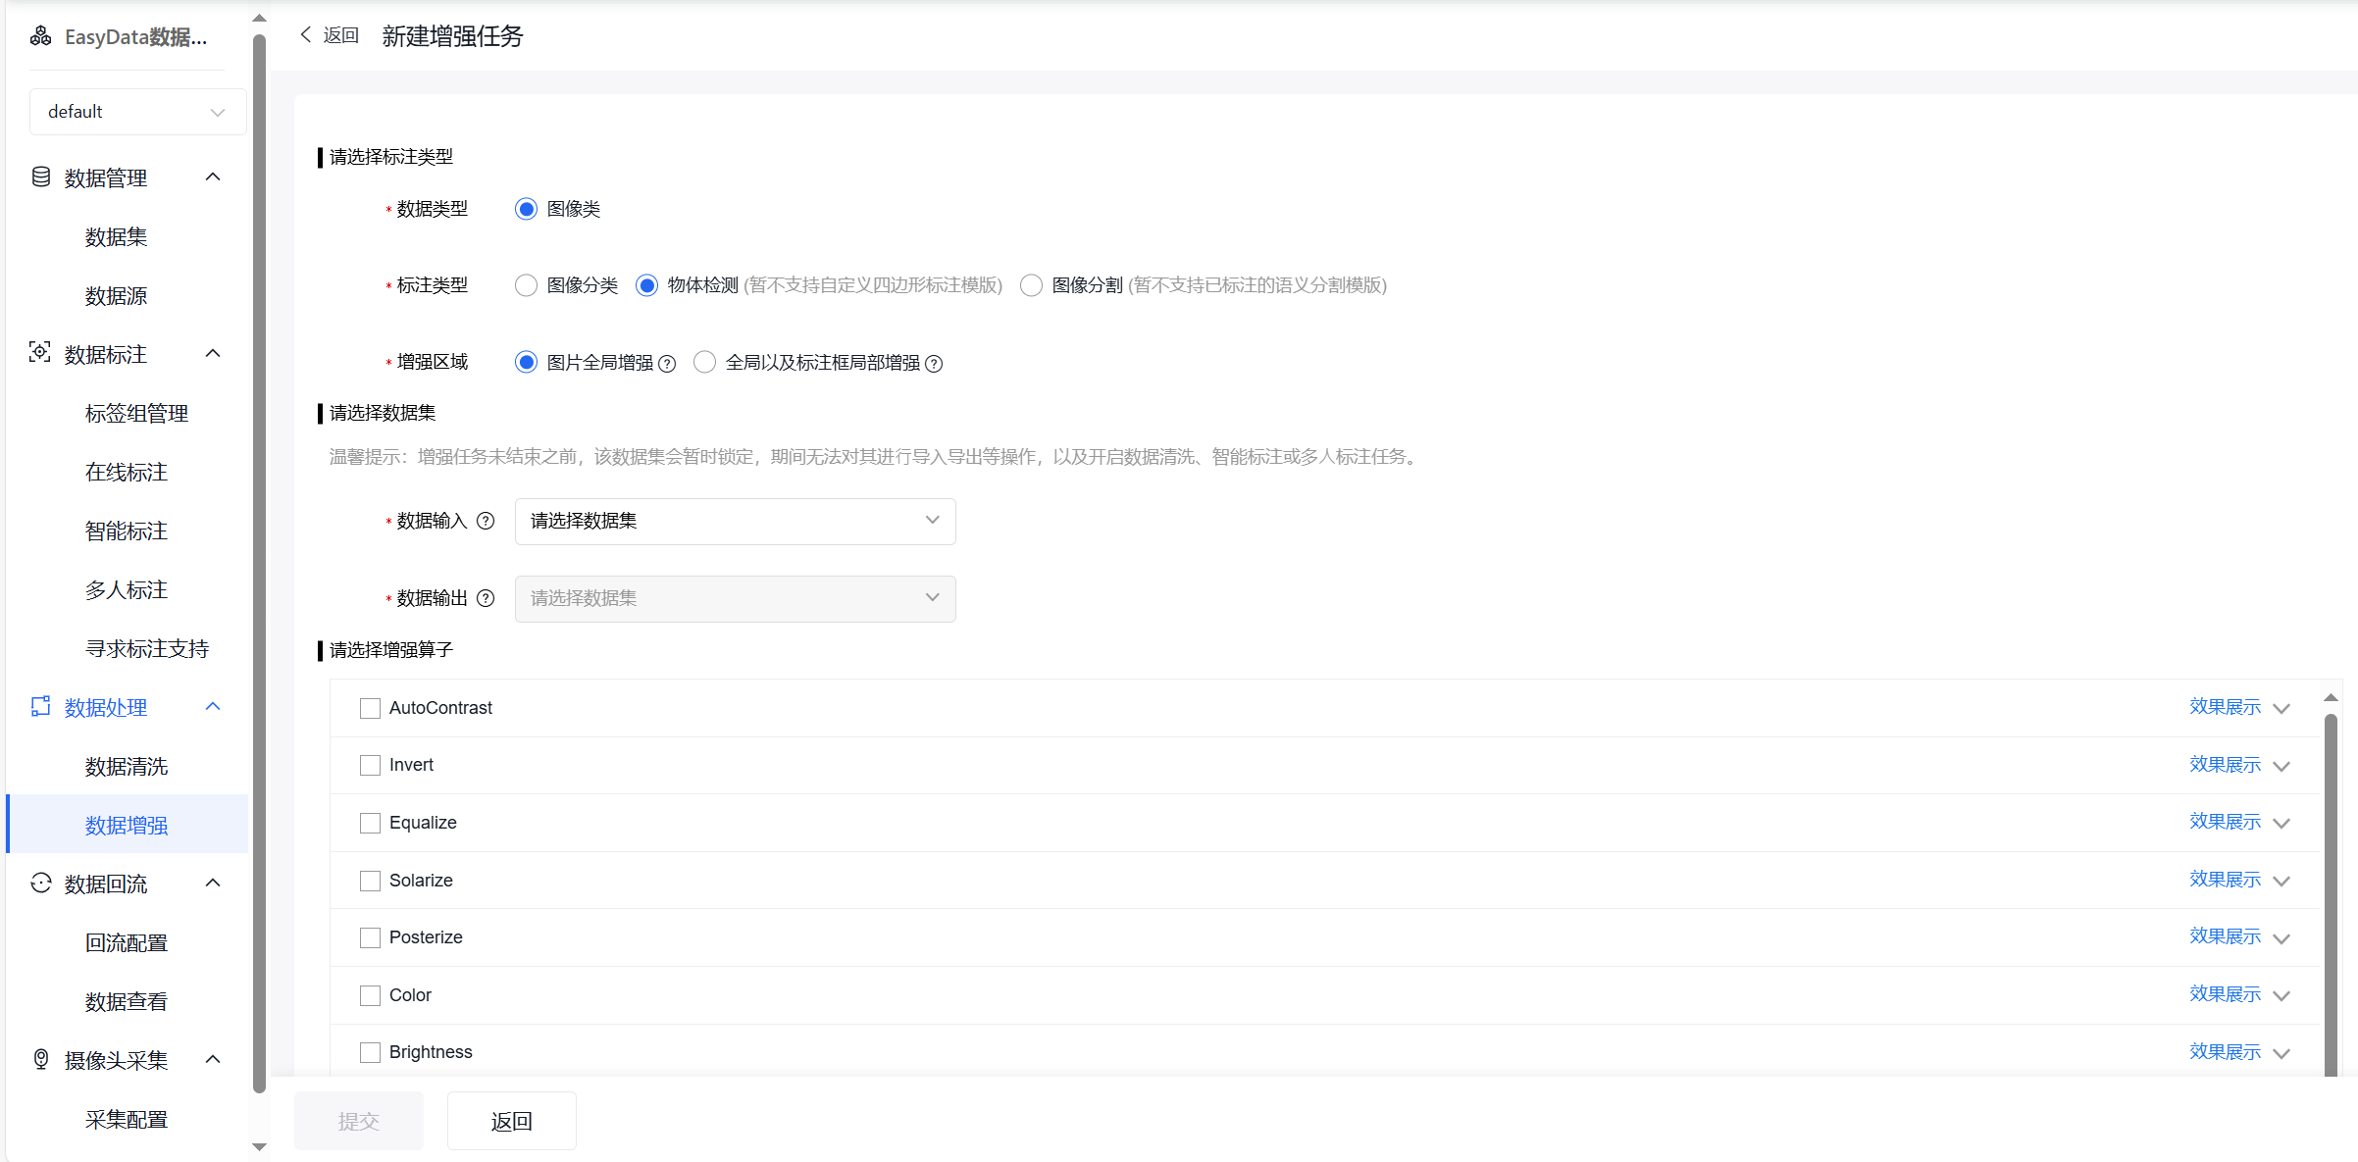The height and width of the screenshot is (1162, 2358).
Task: Select the 图像分类 annotation type
Action: [x=526, y=285]
